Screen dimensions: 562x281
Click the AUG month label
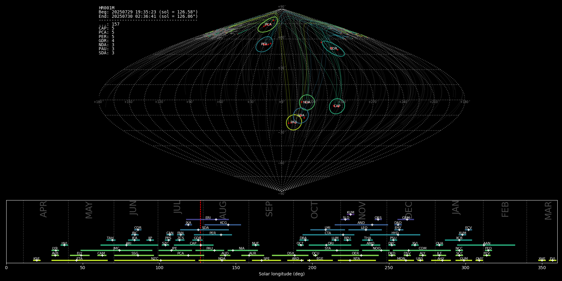pos(223,210)
